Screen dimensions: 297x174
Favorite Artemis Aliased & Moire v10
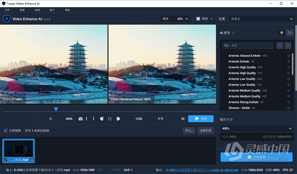pyautogui.click(x=288, y=56)
